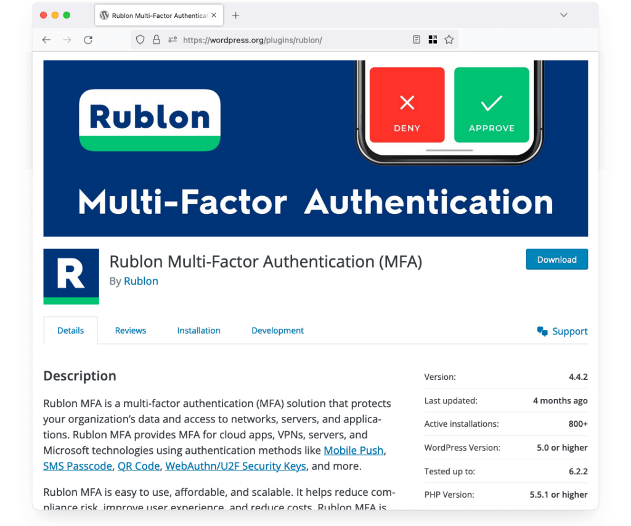Click the '4 months ago' last updated value
Image resolution: width=631 pixels, height=526 pixels.
pyautogui.click(x=560, y=401)
